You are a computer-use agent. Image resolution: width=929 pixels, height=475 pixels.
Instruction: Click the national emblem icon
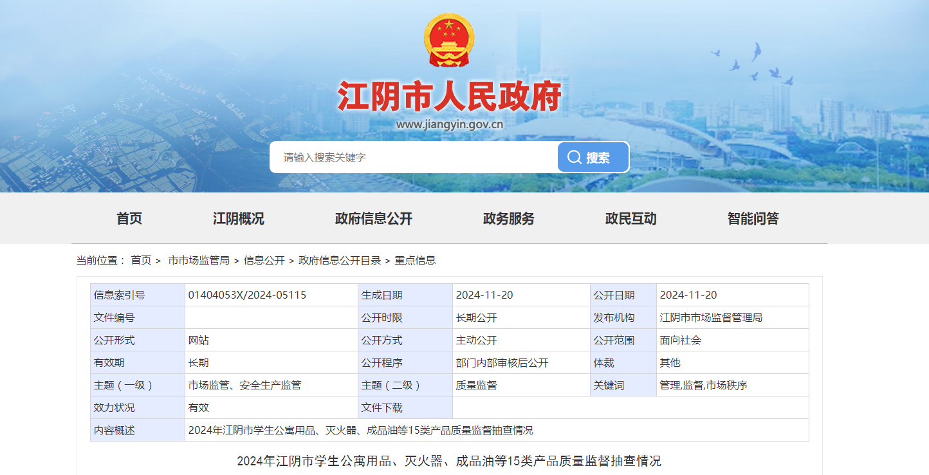449,40
